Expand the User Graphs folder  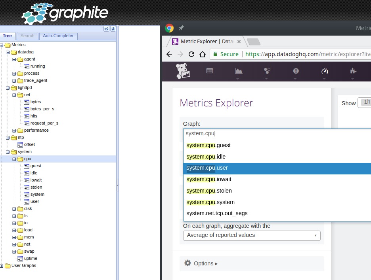pyautogui.click(x=2, y=266)
